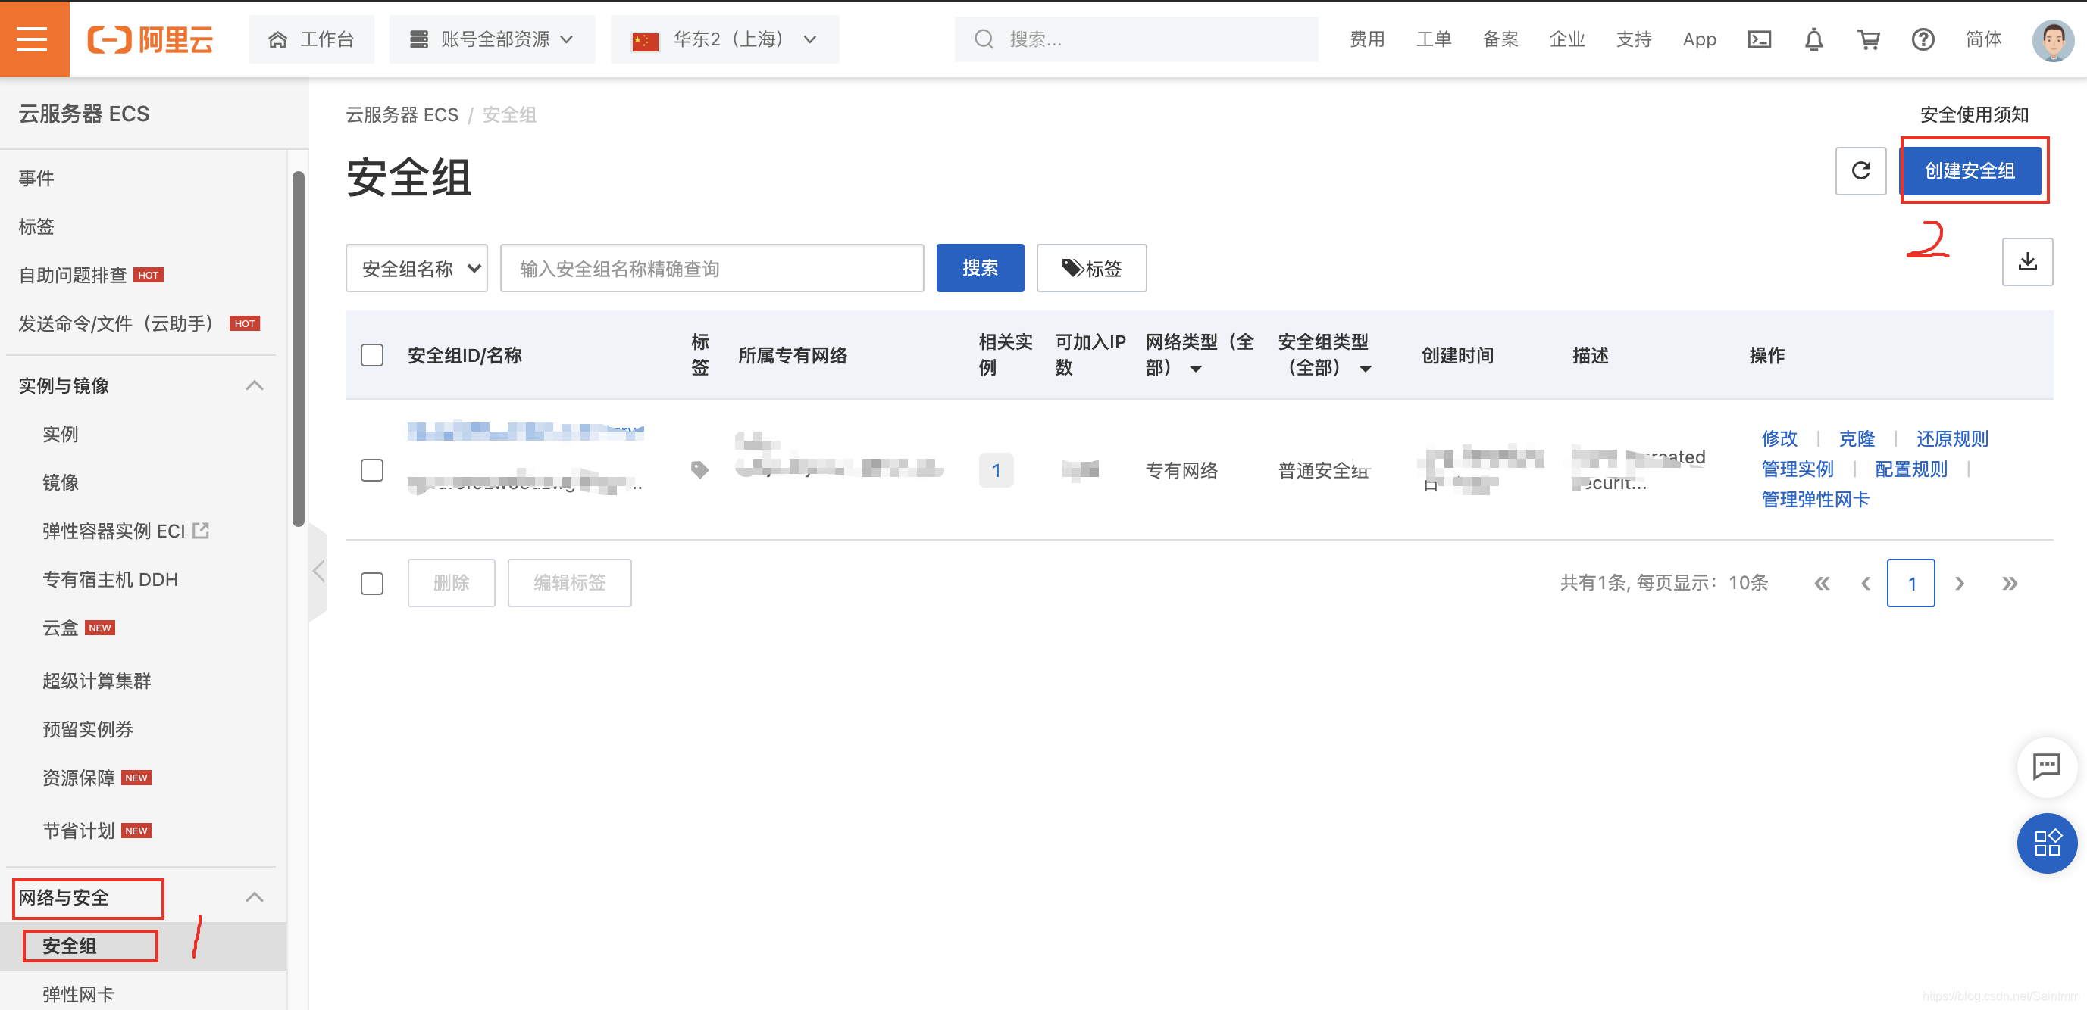This screenshot has width=2087, height=1010.
Task: Check the select-all header checkbox
Action: coord(372,354)
